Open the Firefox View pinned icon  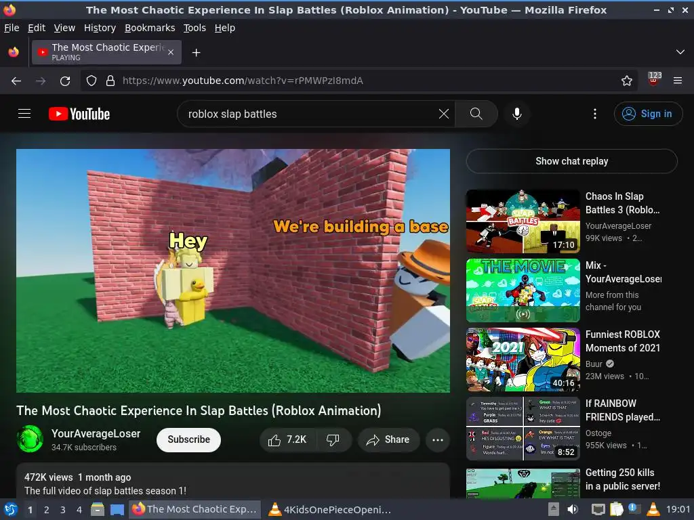click(x=14, y=52)
